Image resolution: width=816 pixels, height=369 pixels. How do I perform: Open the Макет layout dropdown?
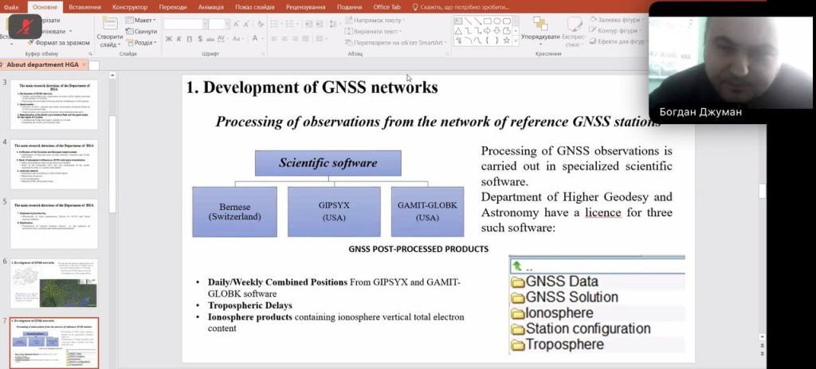point(143,20)
